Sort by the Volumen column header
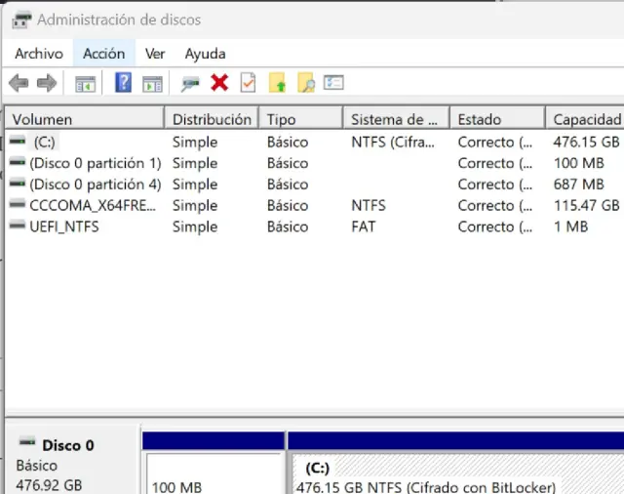The image size is (624, 494). click(x=83, y=119)
